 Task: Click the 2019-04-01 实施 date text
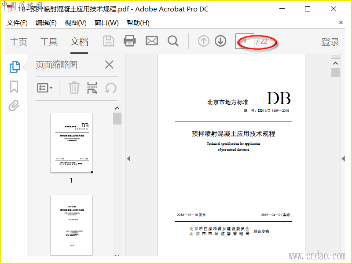tap(275, 215)
